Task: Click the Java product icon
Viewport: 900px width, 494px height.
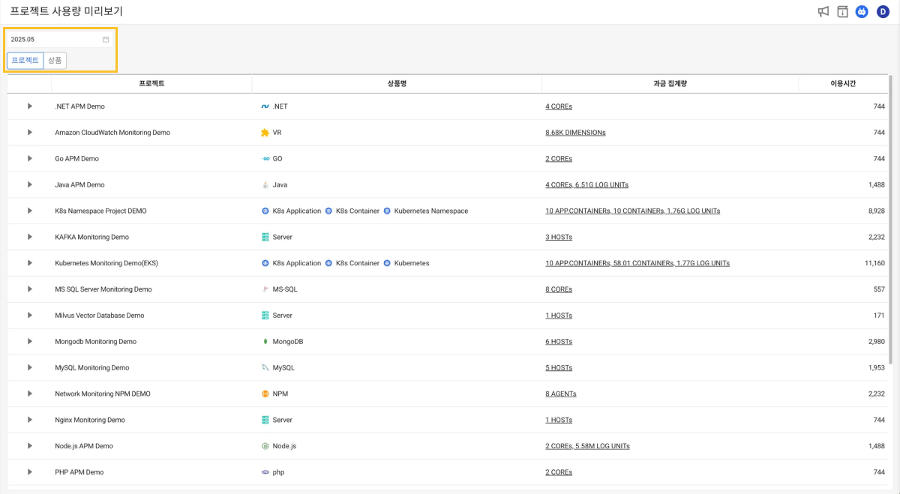Action: tap(265, 184)
